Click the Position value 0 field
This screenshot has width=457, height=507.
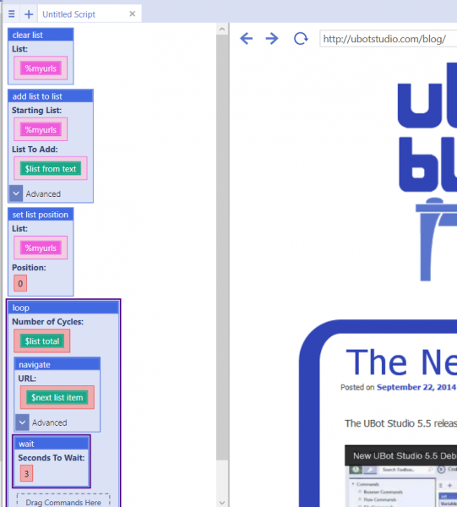[x=20, y=283]
